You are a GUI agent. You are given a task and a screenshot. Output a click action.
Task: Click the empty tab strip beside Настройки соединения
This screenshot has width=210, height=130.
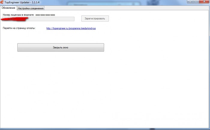(x=127, y=8)
